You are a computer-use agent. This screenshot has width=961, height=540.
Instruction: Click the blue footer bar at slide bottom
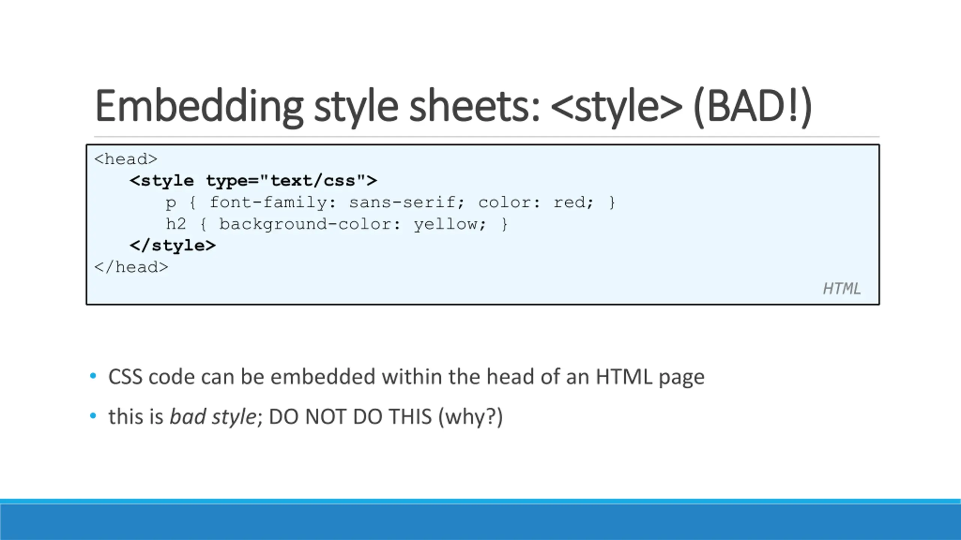click(480, 520)
